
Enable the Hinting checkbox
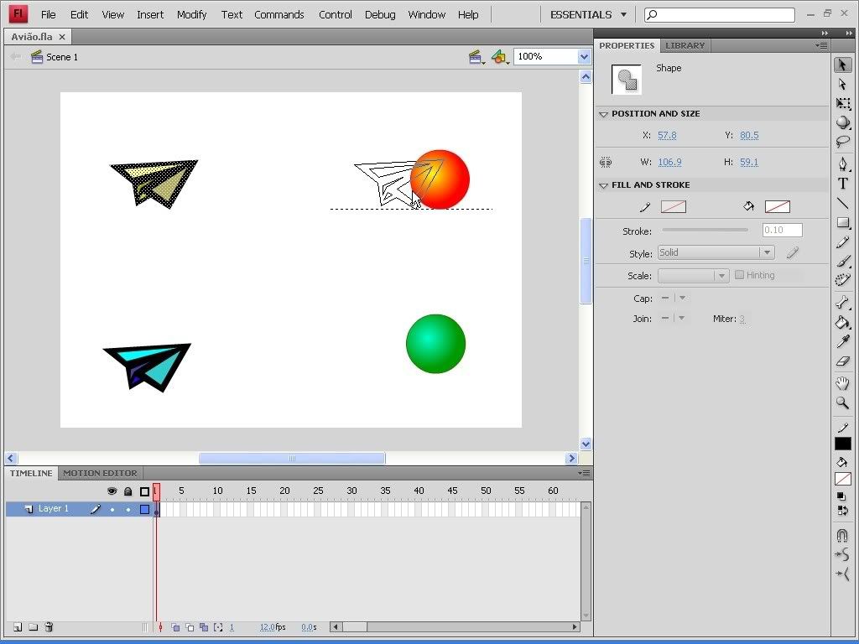[739, 275]
